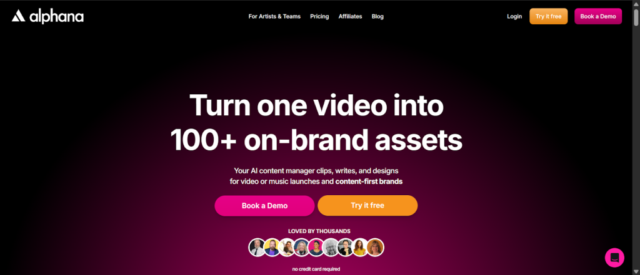Visit the Blog page
Screen dimensions: 640x275
tap(377, 16)
